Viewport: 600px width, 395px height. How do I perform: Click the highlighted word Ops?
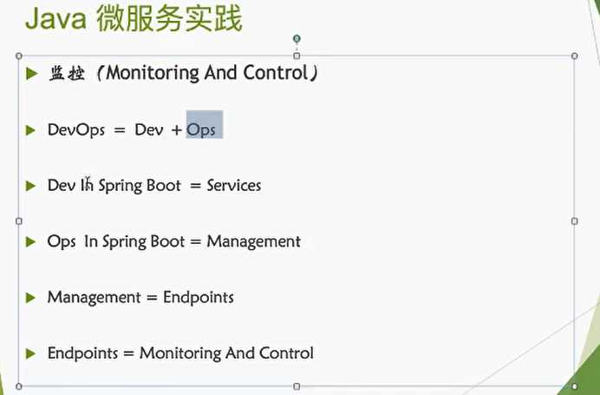coord(201,130)
